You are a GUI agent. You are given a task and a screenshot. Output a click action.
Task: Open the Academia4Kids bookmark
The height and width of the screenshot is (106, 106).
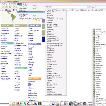pyautogui.click(x=98, y=10)
